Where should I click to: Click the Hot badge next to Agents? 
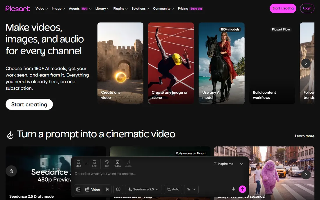pyautogui.click(x=84, y=8)
